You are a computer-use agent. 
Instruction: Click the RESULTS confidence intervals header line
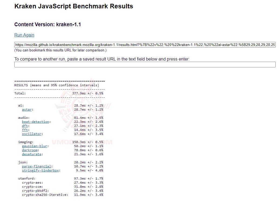coord(57,85)
